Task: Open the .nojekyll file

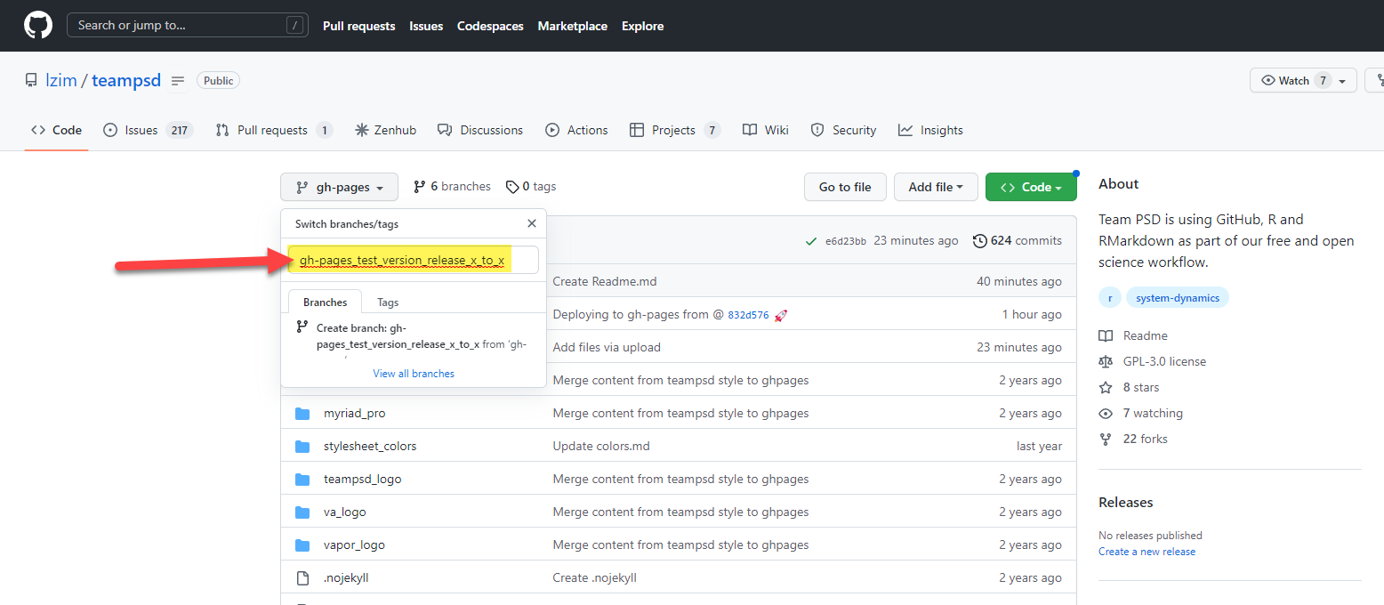Action: click(346, 577)
